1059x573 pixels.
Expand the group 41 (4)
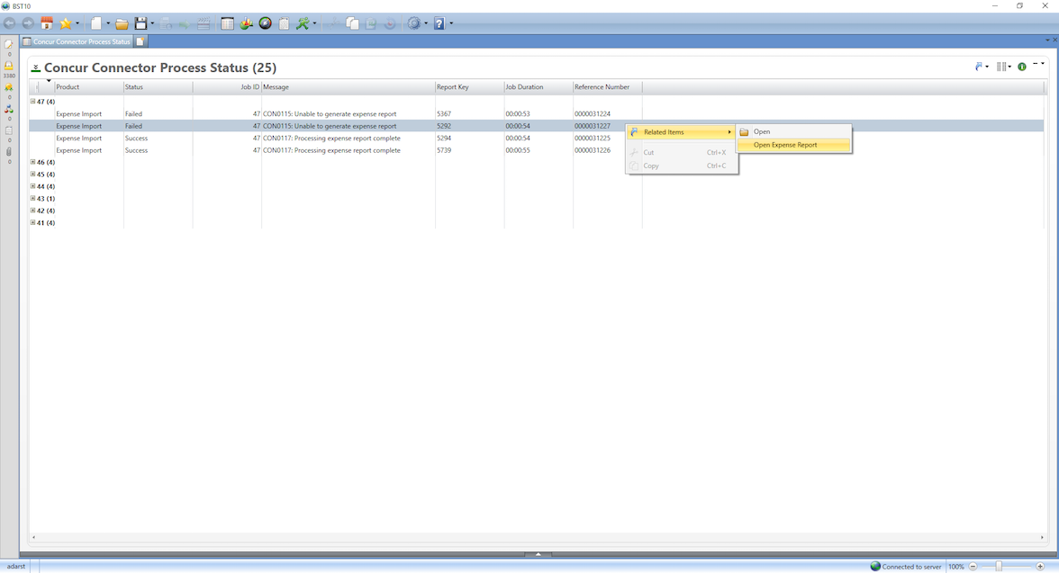[32, 223]
